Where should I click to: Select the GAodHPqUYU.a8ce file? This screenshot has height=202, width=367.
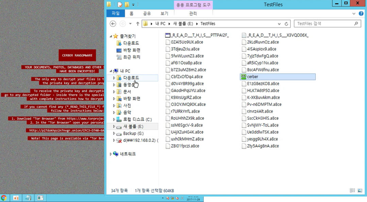185,91
